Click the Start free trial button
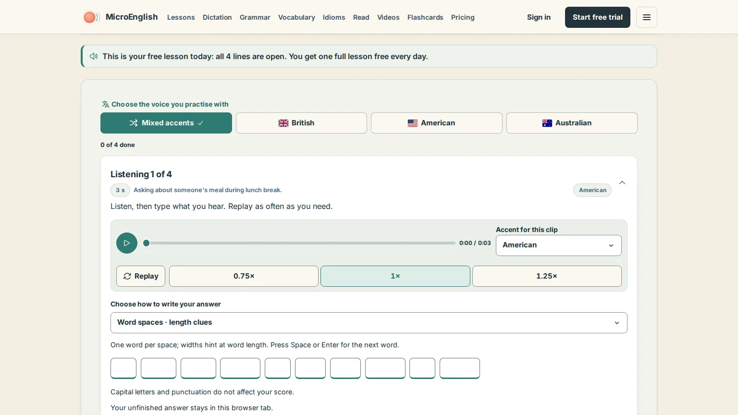The image size is (738, 415). [598, 17]
